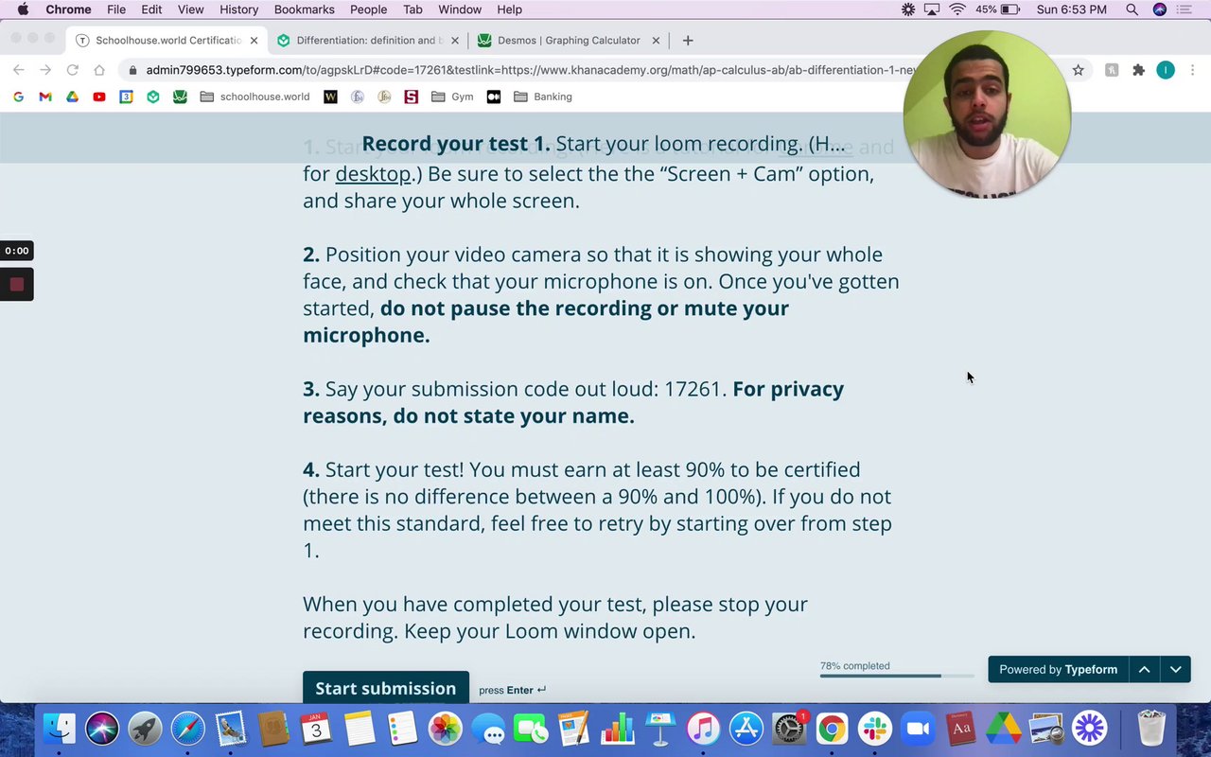Open Chrome three-dot menu

pyautogui.click(x=1192, y=70)
